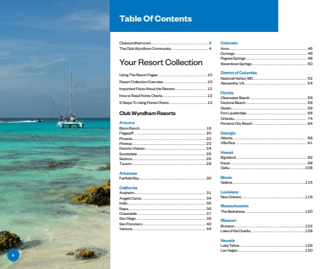The image size is (333, 269).
Task: Select the Hawaii state heading
Action: pos(227,153)
